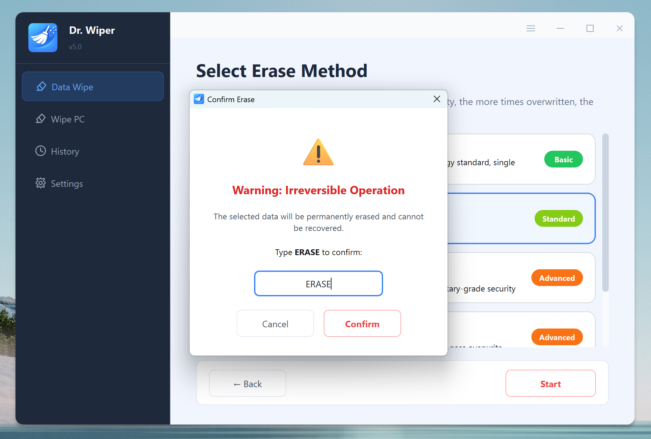Minimize the Dr. Wiper window

tap(560, 28)
